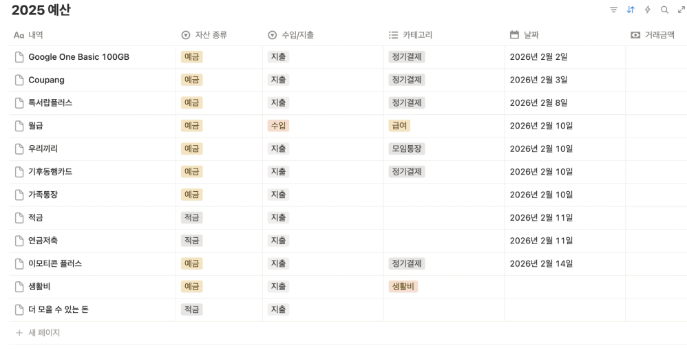Click the page icon beside Coupang
The height and width of the screenshot is (350, 687).
coord(19,80)
